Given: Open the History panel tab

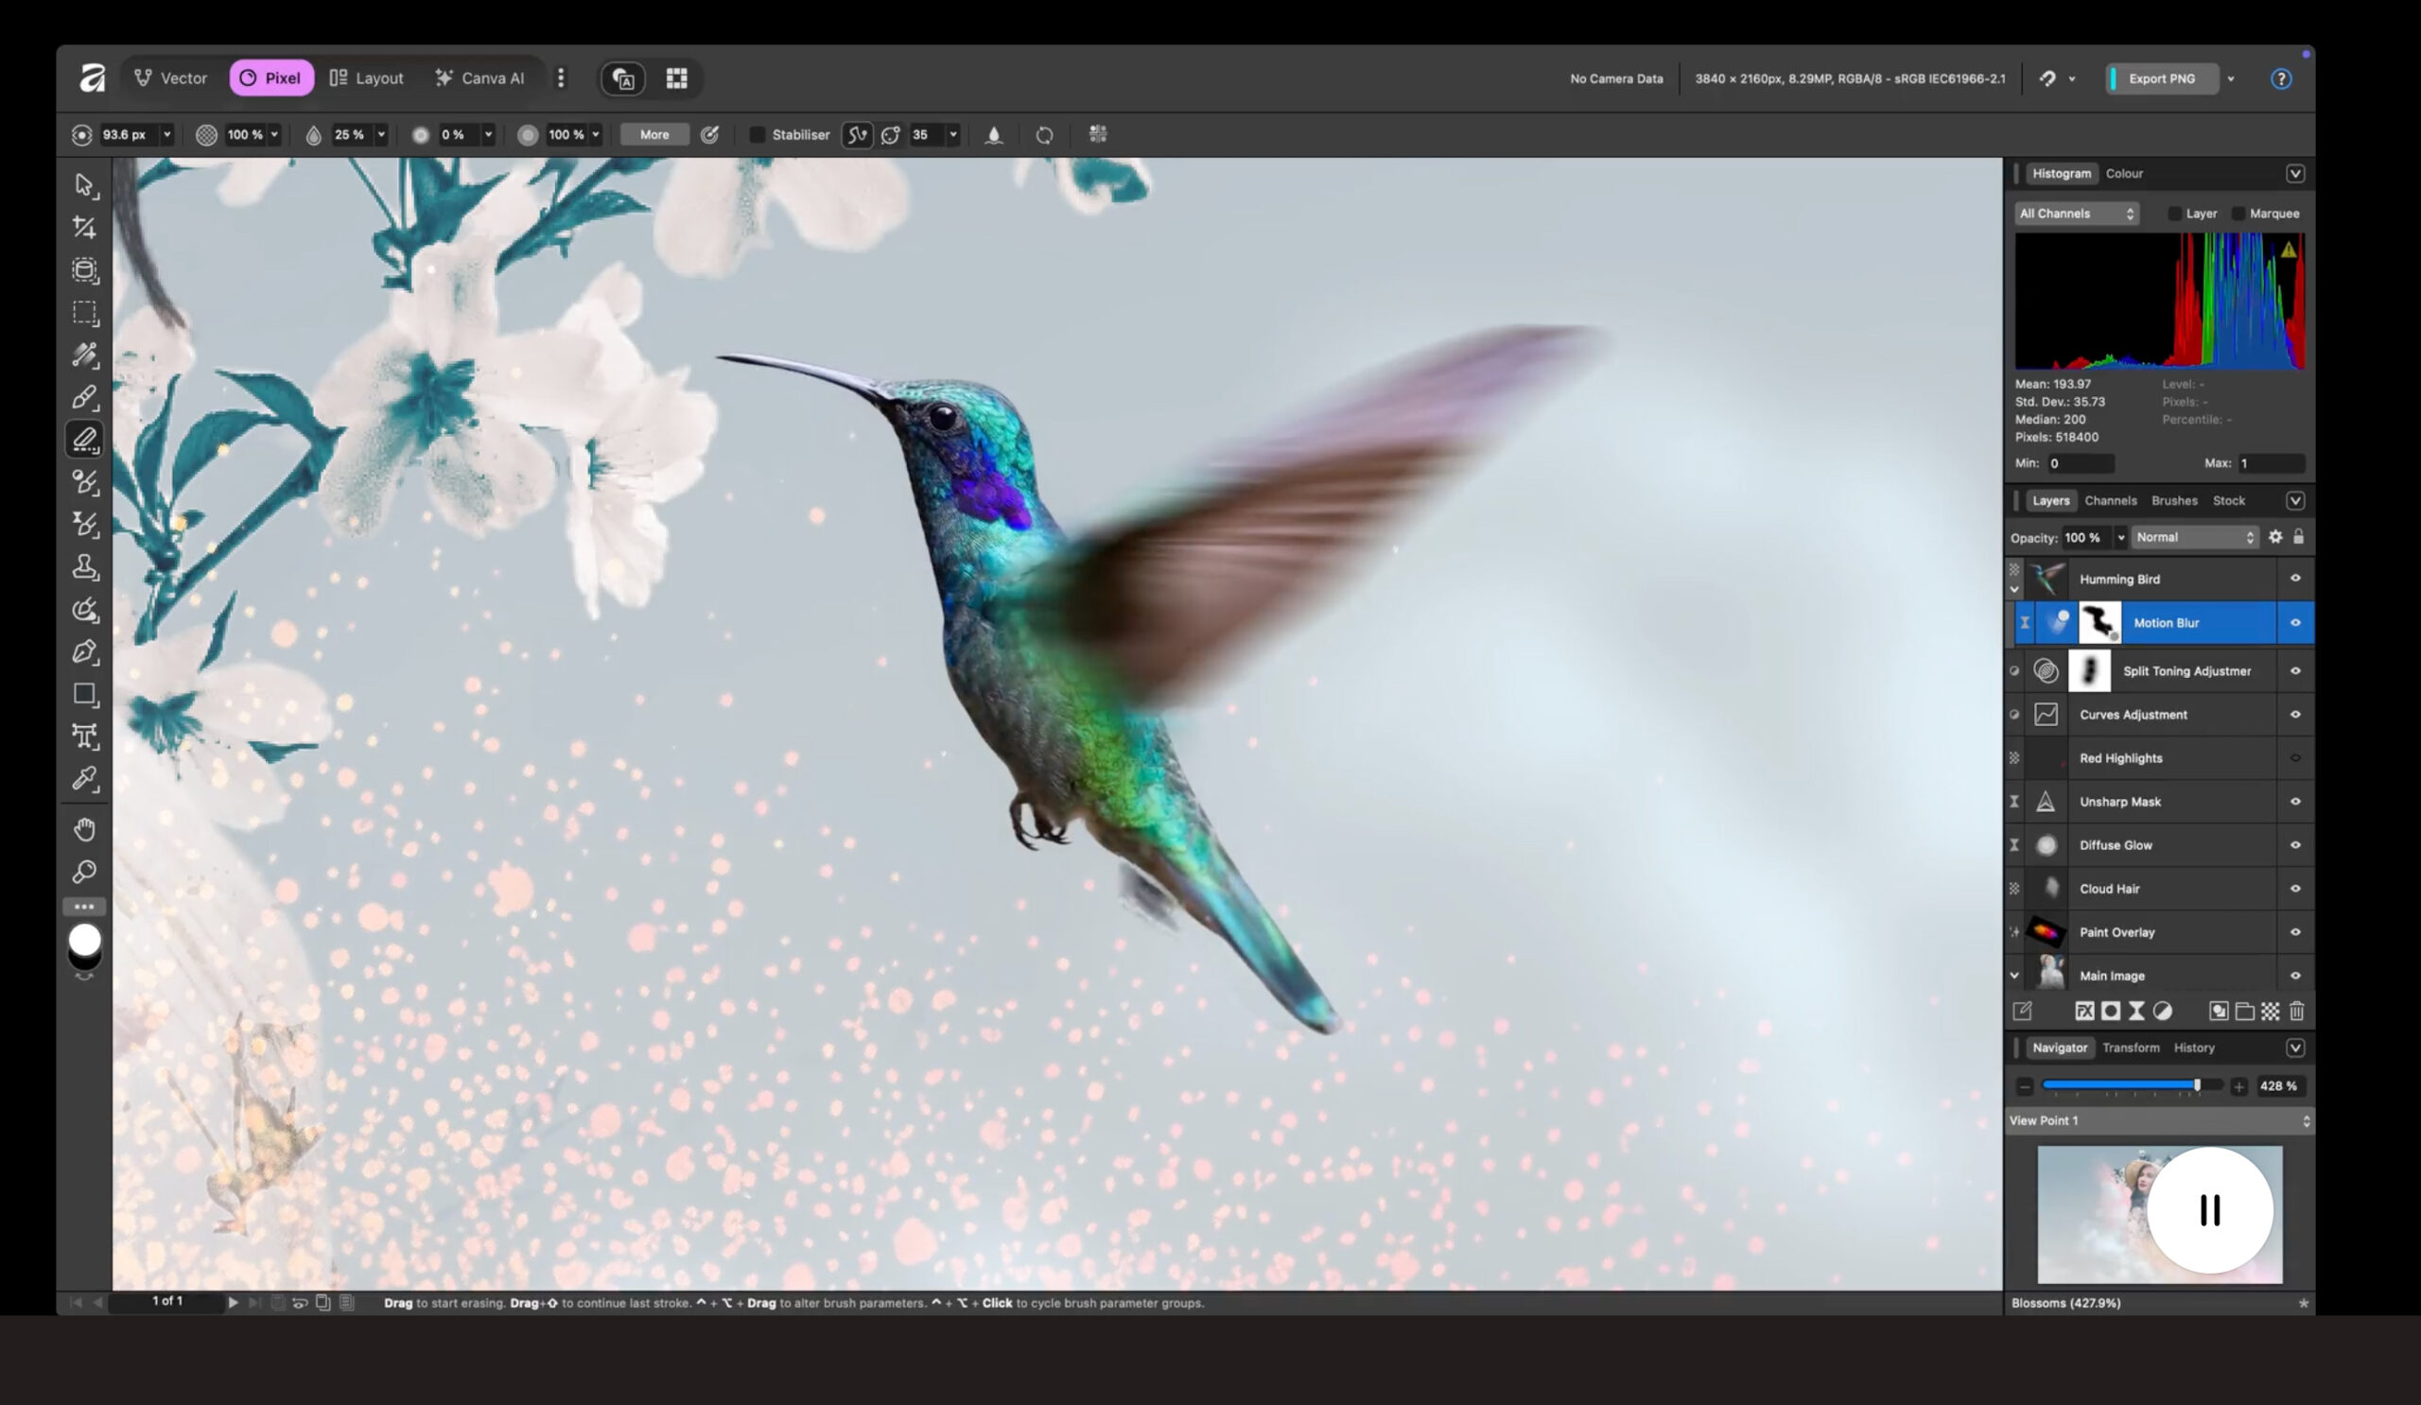Looking at the screenshot, I should 2193,1048.
